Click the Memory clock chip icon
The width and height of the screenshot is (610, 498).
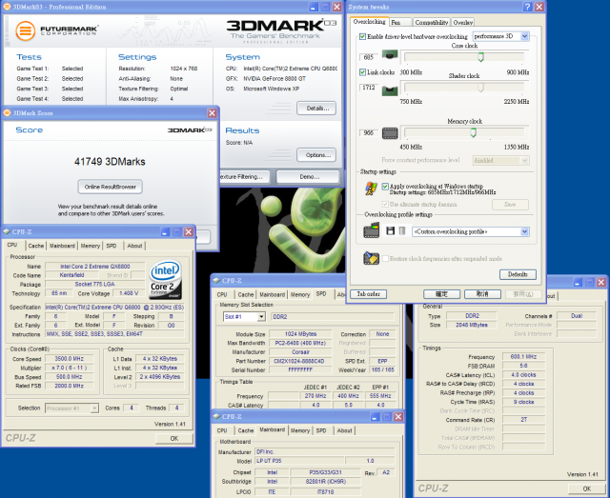390,133
